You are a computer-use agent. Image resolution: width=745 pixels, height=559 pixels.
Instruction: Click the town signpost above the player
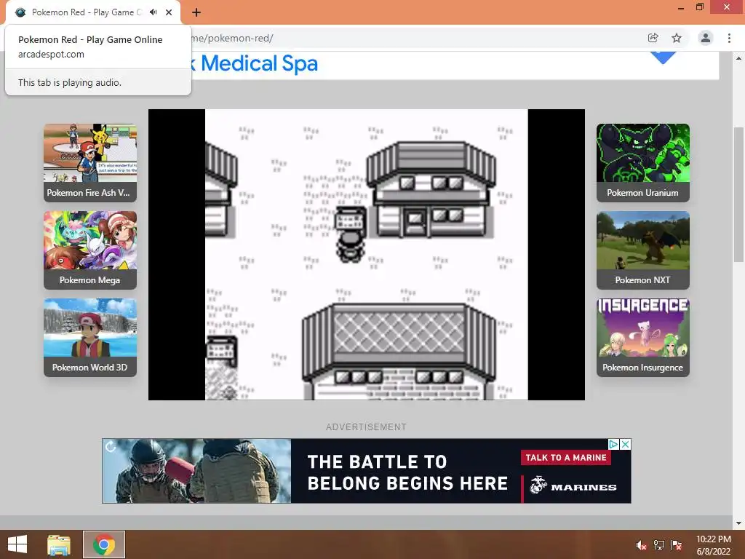(x=351, y=218)
